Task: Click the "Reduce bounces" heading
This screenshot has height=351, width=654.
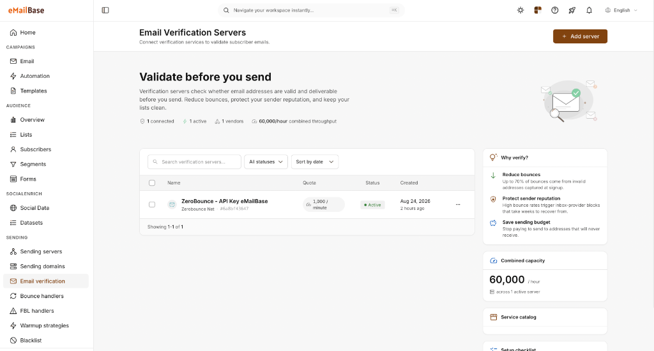Action: 521,175
